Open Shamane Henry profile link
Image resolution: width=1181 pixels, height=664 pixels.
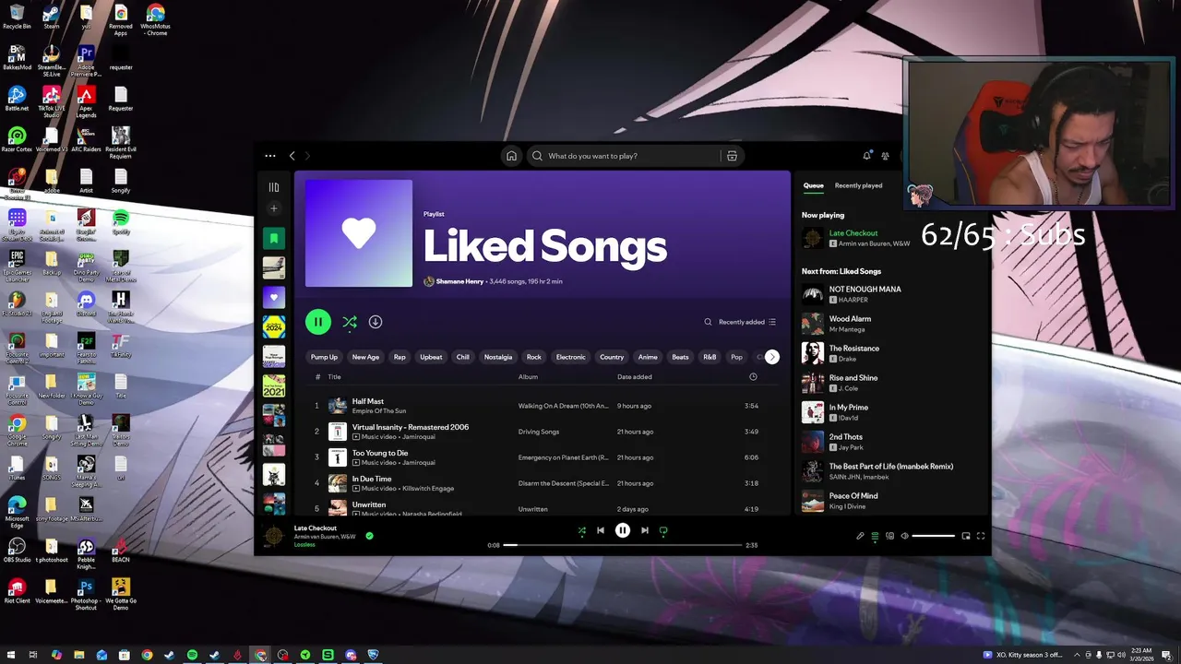pyautogui.click(x=459, y=281)
